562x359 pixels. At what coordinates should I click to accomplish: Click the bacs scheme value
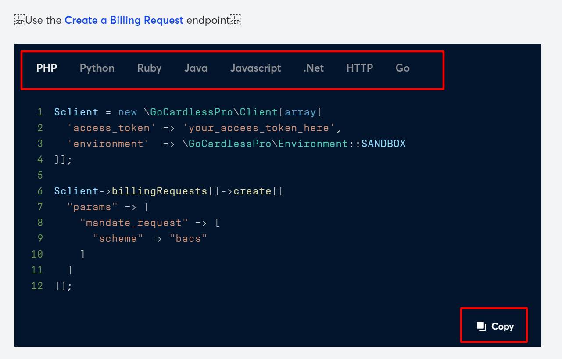pos(189,238)
